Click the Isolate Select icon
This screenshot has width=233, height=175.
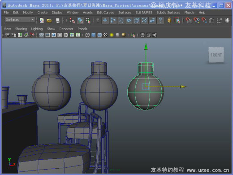tap(133, 35)
